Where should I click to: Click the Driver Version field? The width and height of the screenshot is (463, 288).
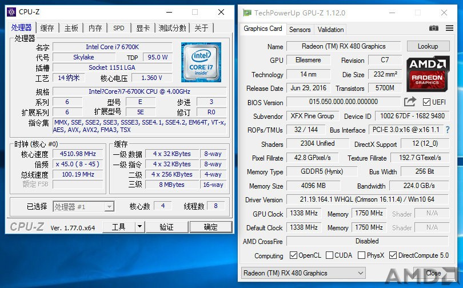click(368, 199)
